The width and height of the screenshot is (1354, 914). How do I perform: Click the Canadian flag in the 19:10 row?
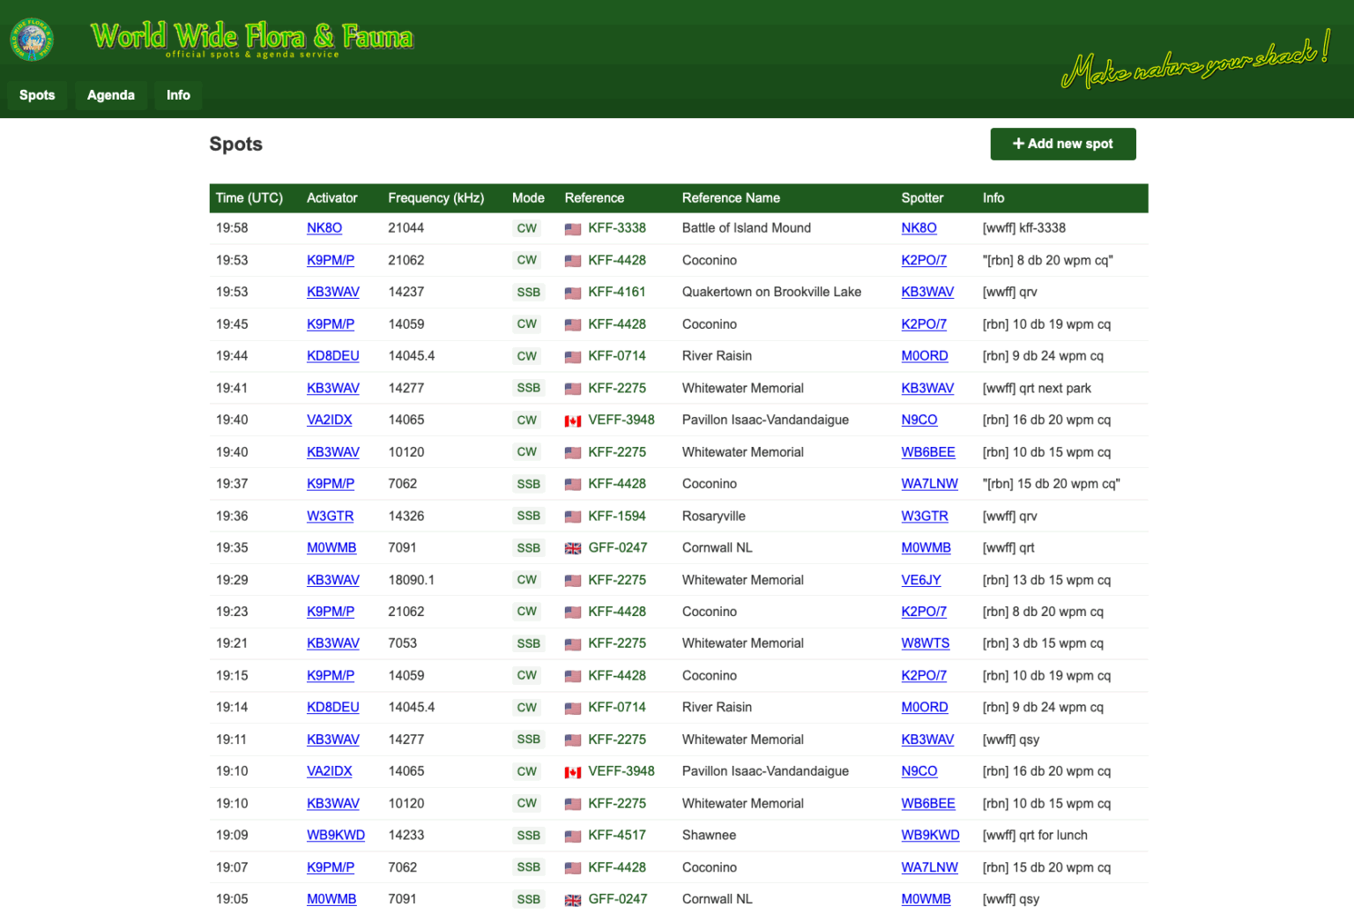click(x=573, y=771)
